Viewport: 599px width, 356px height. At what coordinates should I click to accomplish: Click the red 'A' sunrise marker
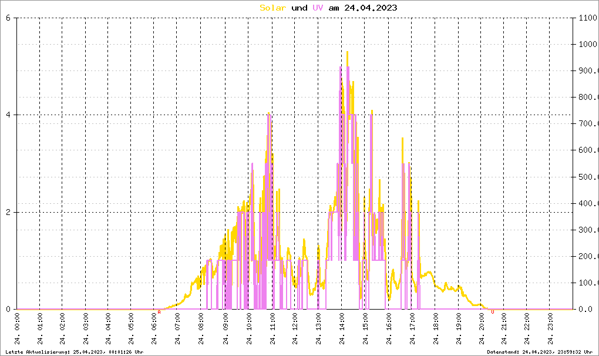tap(159, 312)
